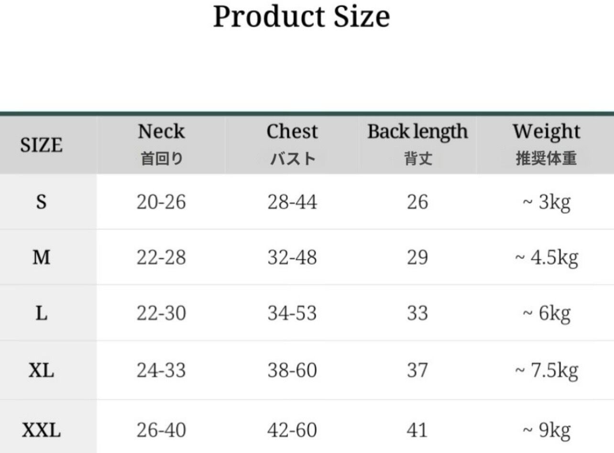Screen dimensions: 614x453
Task: Select the 28-44 chest measurement cell
Action: (x=292, y=202)
